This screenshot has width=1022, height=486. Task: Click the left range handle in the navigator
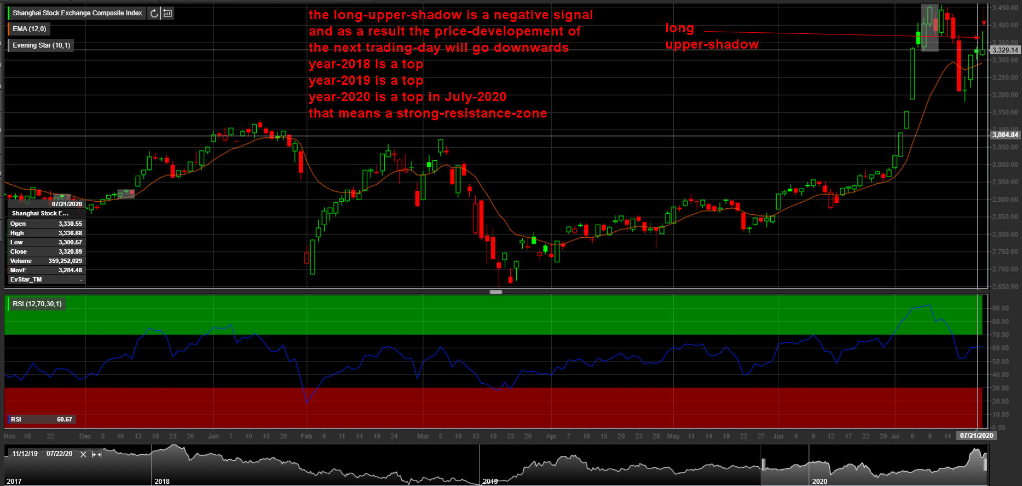point(763,465)
